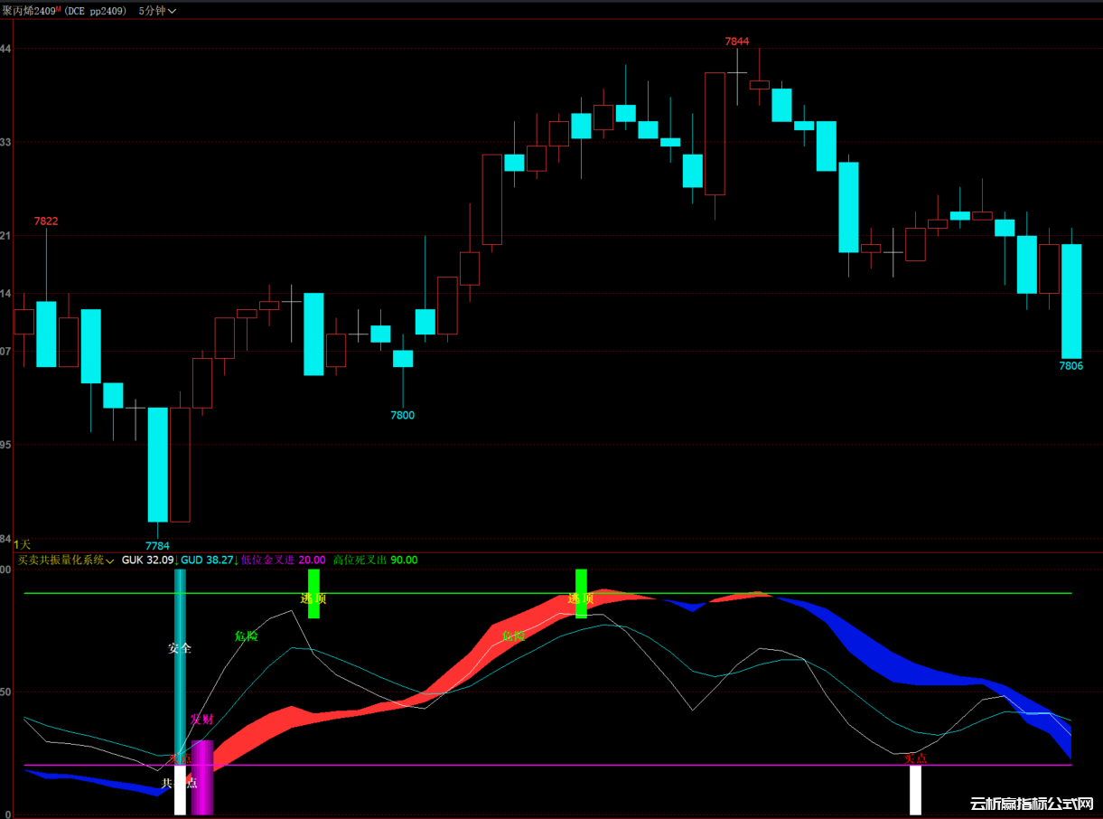
Task: Select the magenta 发财 signal bar
Action: click(x=202, y=777)
